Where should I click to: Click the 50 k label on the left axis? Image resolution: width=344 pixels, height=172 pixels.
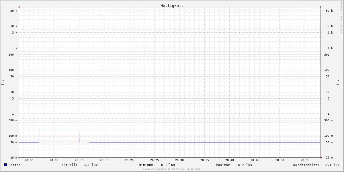tap(14, 11)
